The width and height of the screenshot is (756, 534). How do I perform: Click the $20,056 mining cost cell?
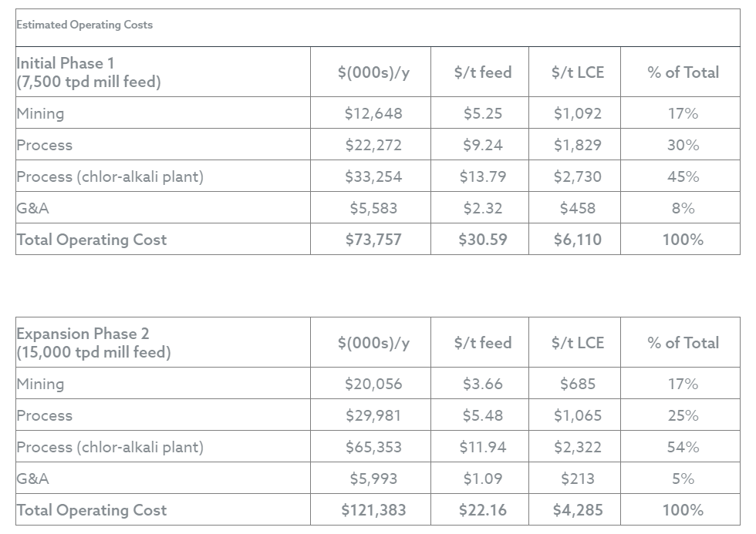click(373, 384)
